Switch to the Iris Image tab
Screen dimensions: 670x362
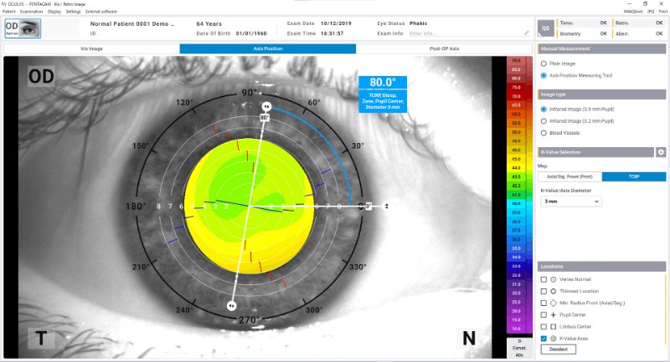point(91,48)
